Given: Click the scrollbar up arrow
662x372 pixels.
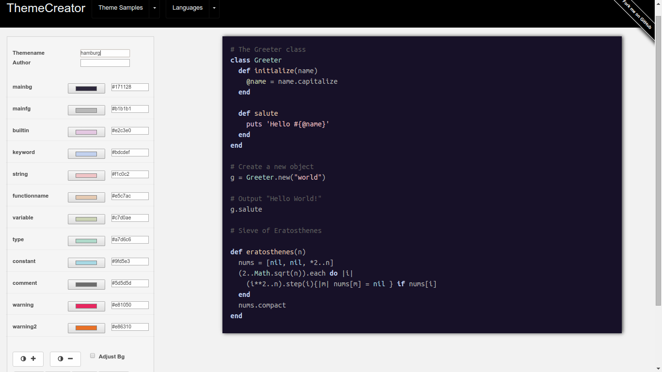Looking at the screenshot, I should click(x=658, y=4).
